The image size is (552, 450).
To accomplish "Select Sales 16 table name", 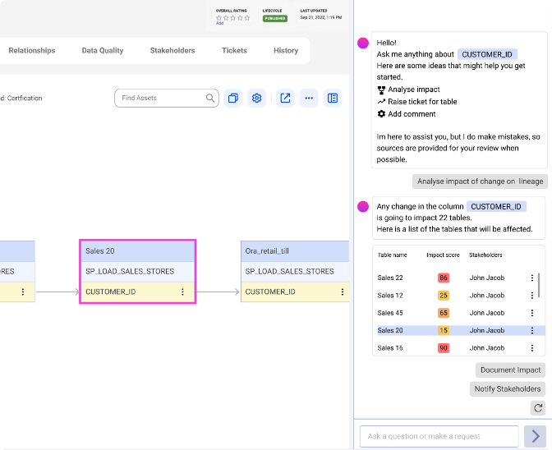I will coord(390,348).
